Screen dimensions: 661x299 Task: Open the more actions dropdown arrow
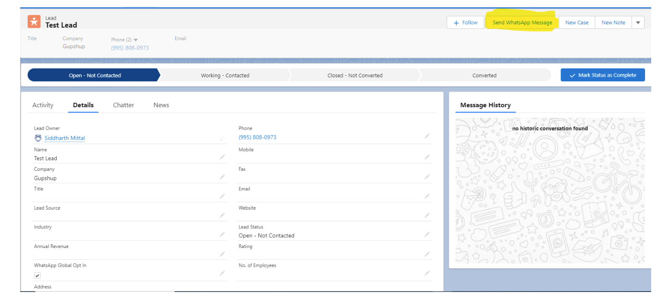tap(638, 22)
